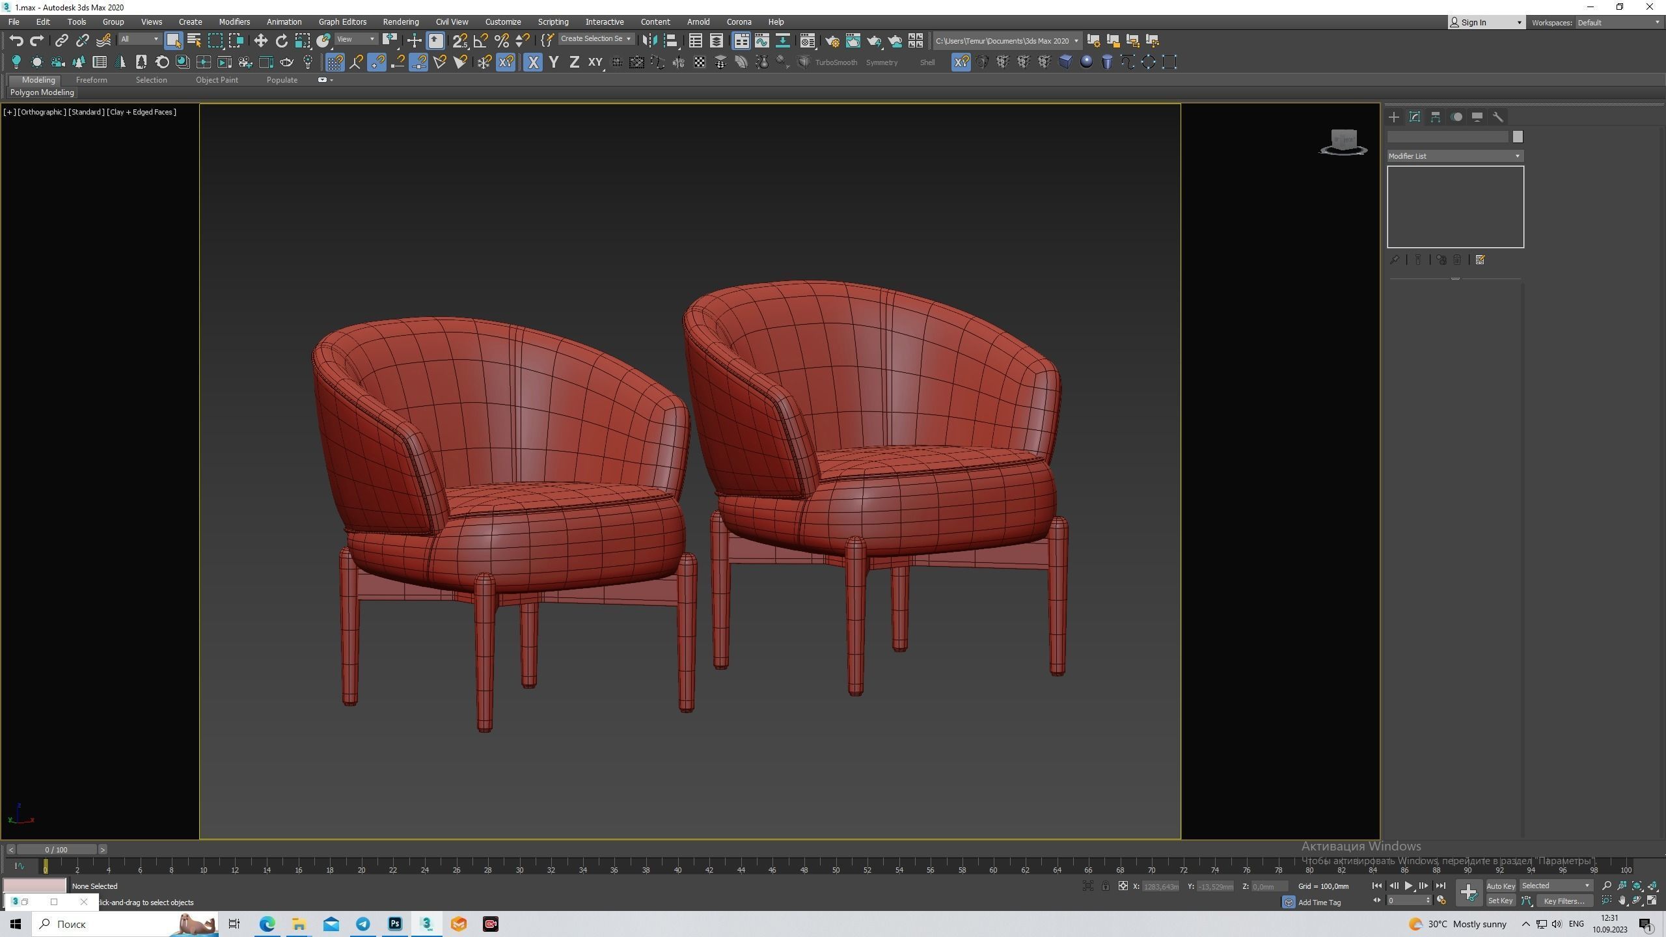Click the Select and Link chain icon

[x=61, y=40]
